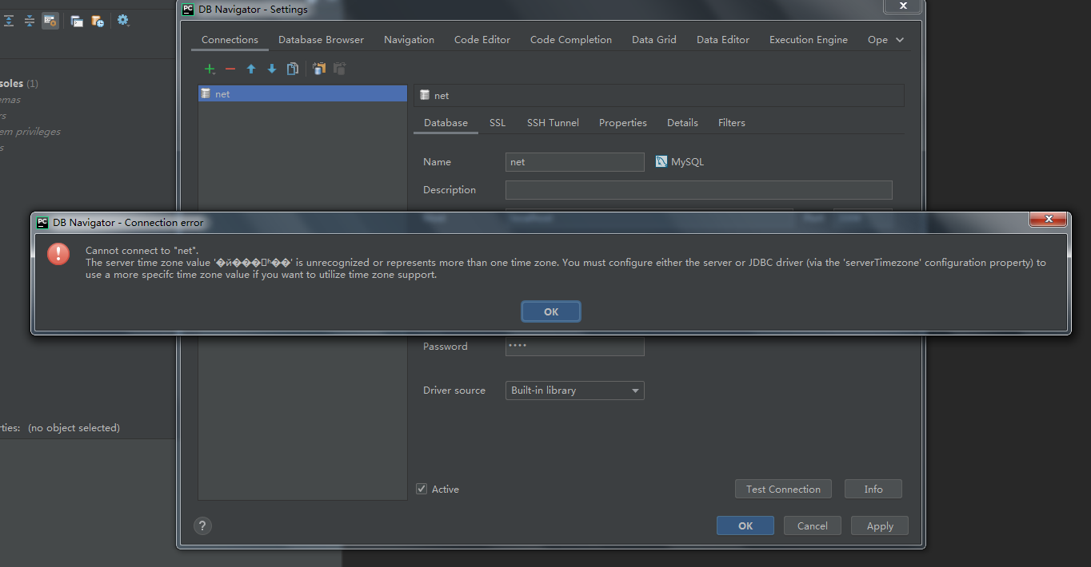1091x567 pixels.
Task: Move the connection down with the blue arrow
Action: pyautogui.click(x=272, y=69)
